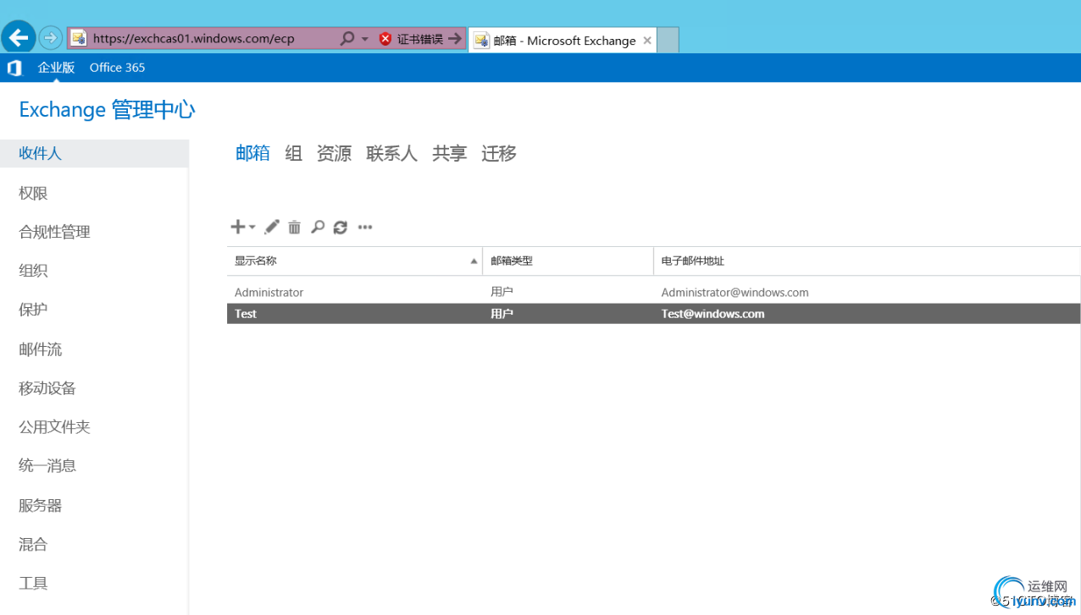Image resolution: width=1081 pixels, height=615 pixels.
Task: Select the Test mailbox row name
Action: (246, 314)
